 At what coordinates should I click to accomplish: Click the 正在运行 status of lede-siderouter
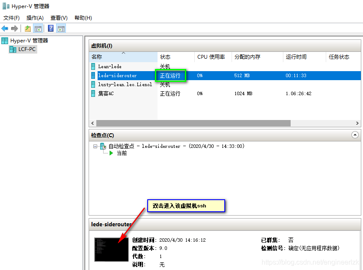(x=170, y=75)
